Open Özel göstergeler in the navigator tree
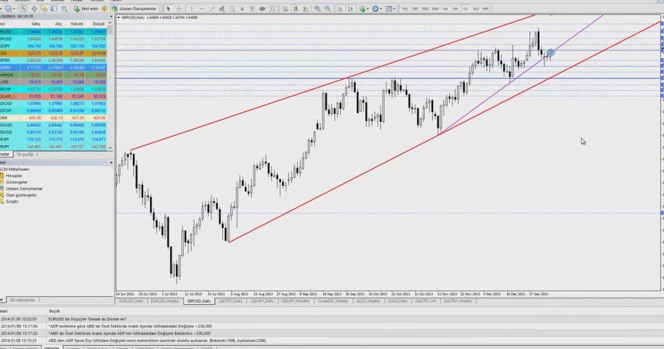The image size is (664, 349). tap(21, 196)
